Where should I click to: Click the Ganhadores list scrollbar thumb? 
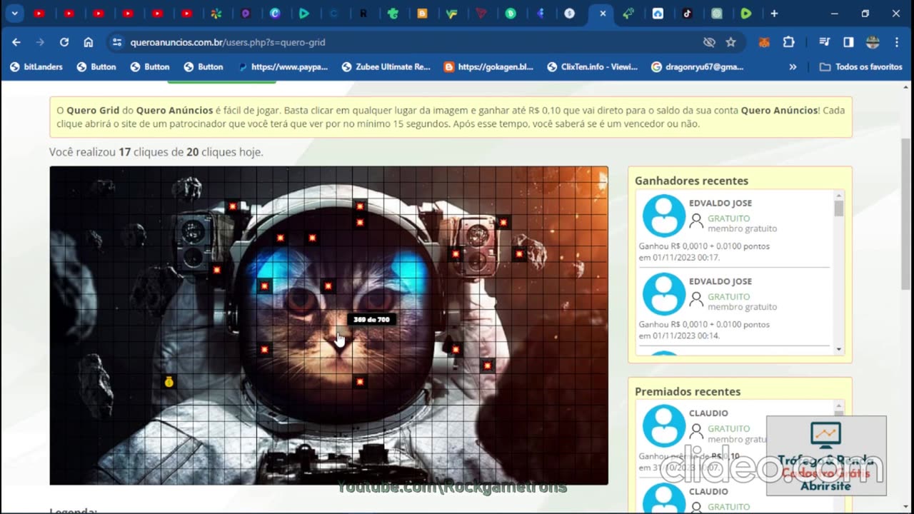(838, 208)
